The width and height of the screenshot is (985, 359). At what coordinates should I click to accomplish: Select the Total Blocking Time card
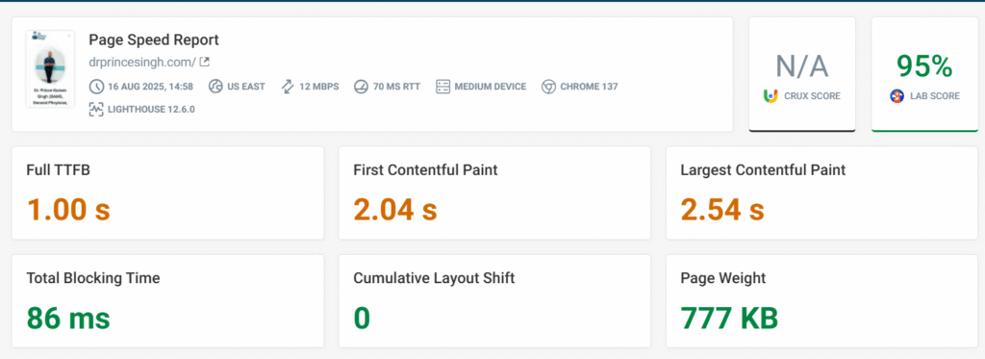(167, 300)
